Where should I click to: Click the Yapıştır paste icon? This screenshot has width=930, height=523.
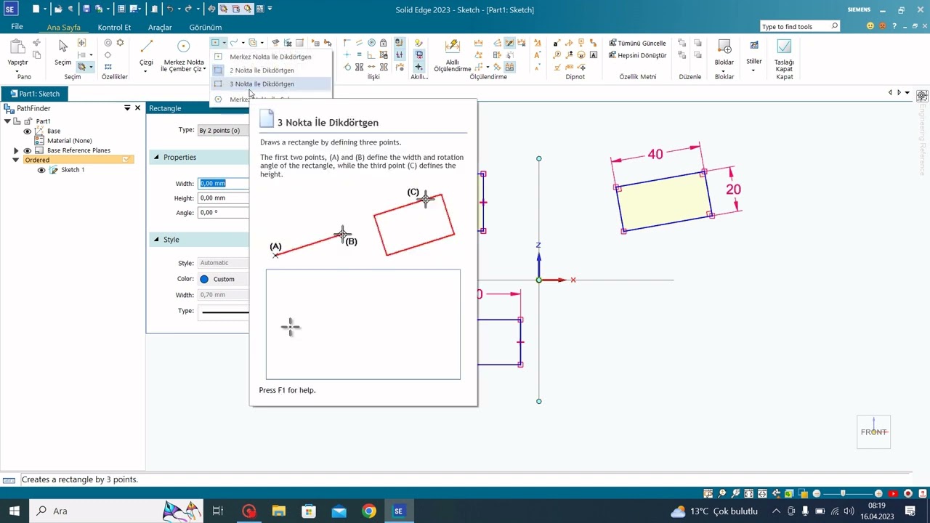pyautogui.click(x=17, y=47)
